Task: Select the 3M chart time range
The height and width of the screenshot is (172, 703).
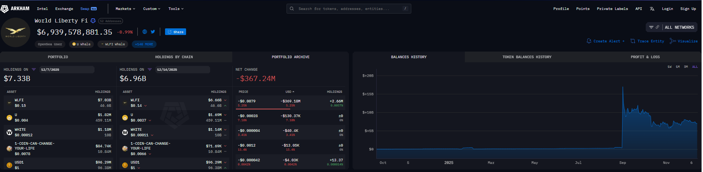Action: pyautogui.click(x=686, y=67)
